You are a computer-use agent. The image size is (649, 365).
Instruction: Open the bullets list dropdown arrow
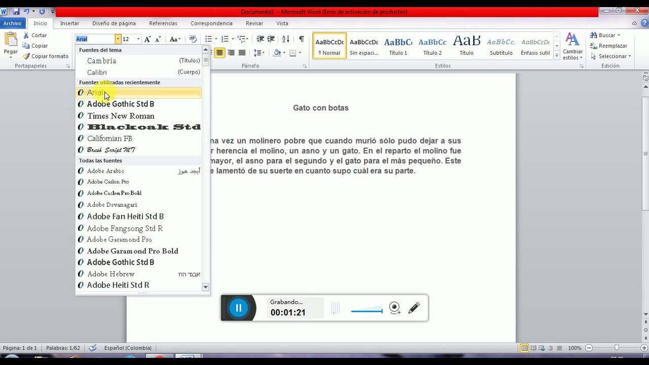point(216,39)
